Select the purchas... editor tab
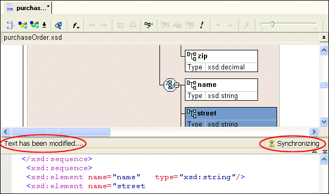Image resolution: width=329 pixels, height=194 pixels. click(28, 8)
